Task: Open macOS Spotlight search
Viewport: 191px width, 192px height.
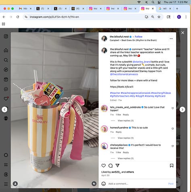Action: click(x=153, y=2)
